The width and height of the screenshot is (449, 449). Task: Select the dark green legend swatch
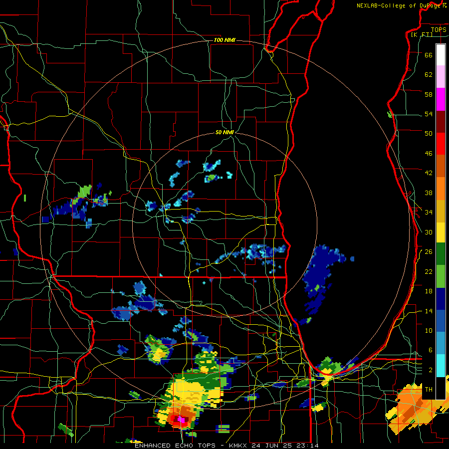click(x=441, y=254)
